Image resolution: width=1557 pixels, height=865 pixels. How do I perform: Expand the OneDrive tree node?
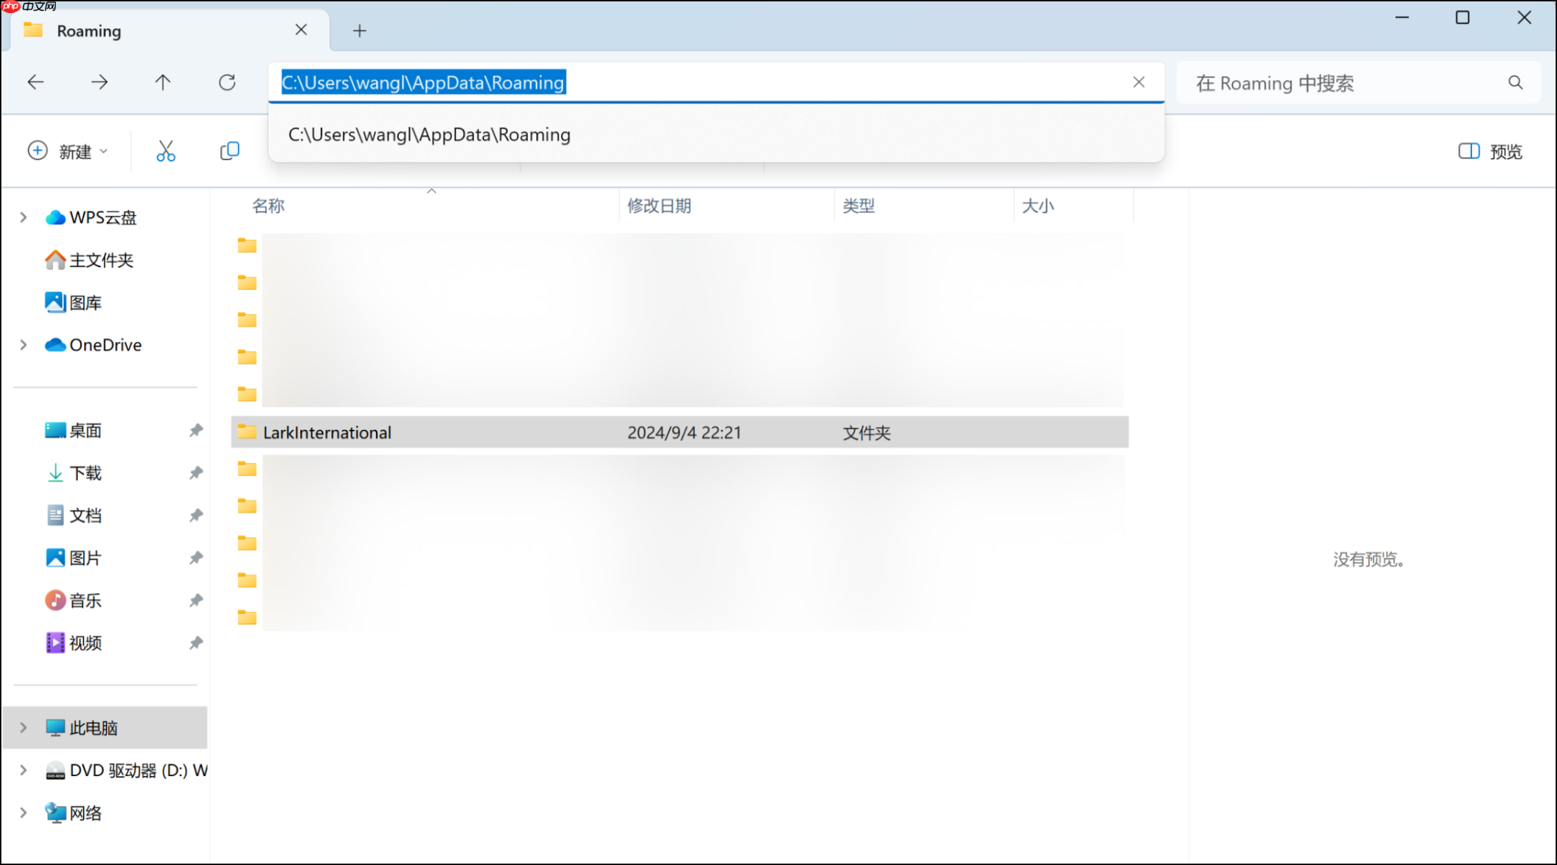click(23, 345)
